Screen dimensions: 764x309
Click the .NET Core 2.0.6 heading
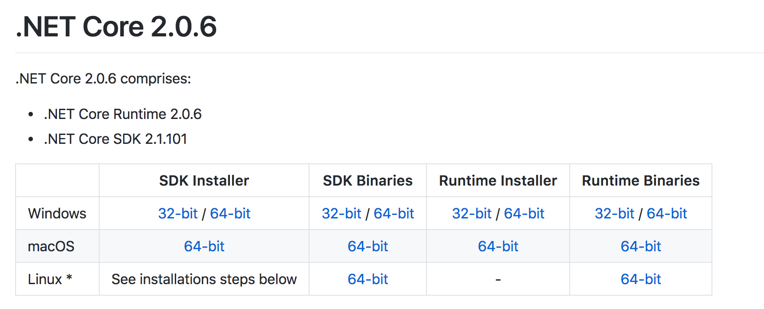(x=117, y=27)
